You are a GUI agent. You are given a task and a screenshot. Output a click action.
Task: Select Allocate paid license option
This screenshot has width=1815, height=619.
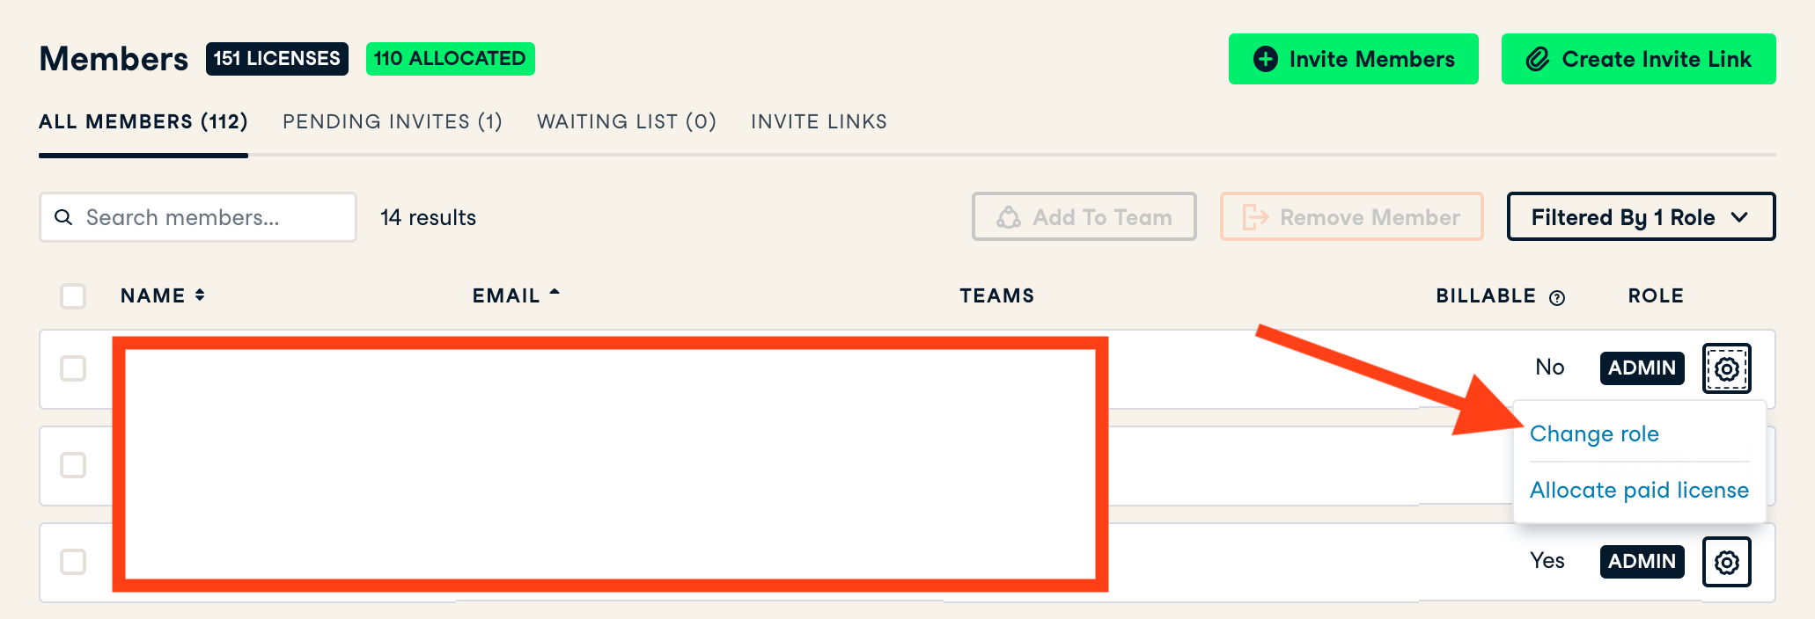coord(1639,490)
